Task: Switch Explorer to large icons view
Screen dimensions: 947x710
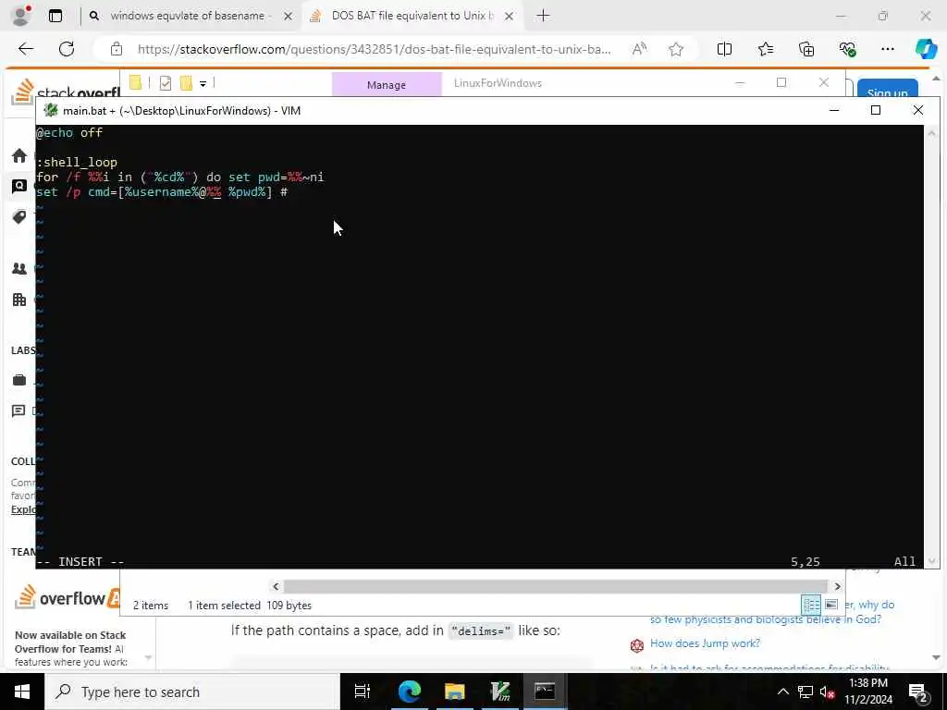Action: [831, 605]
